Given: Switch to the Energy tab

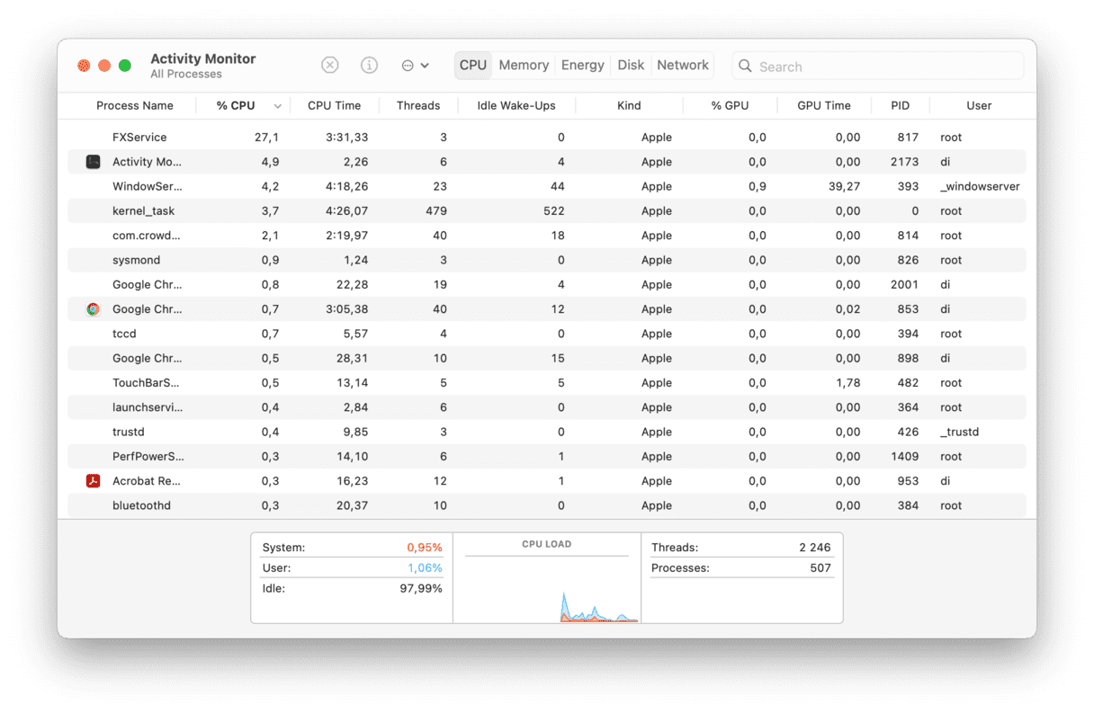Looking at the screenshot, I should (583, 65).
